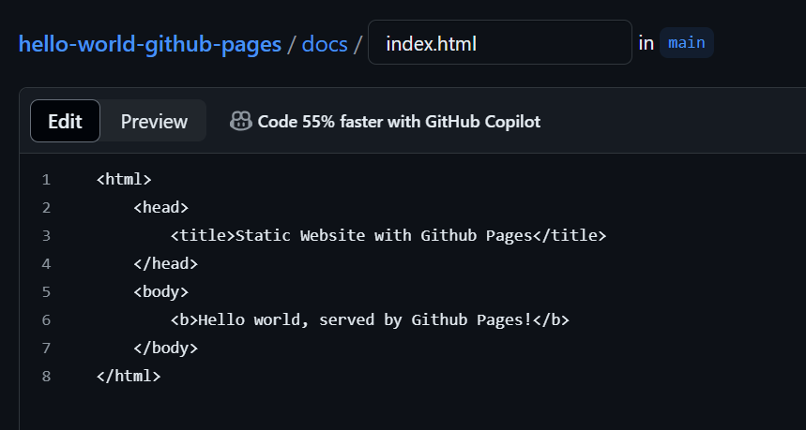Switch to the Preview tab
This screenshot has width=806, height=430.
coord(154,121)
